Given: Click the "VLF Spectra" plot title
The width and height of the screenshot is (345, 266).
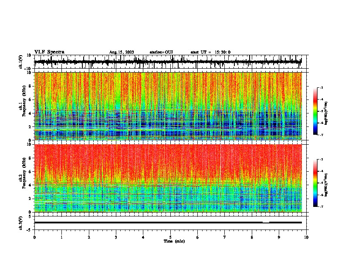Looking at the screenshot, I should (49, 52).
